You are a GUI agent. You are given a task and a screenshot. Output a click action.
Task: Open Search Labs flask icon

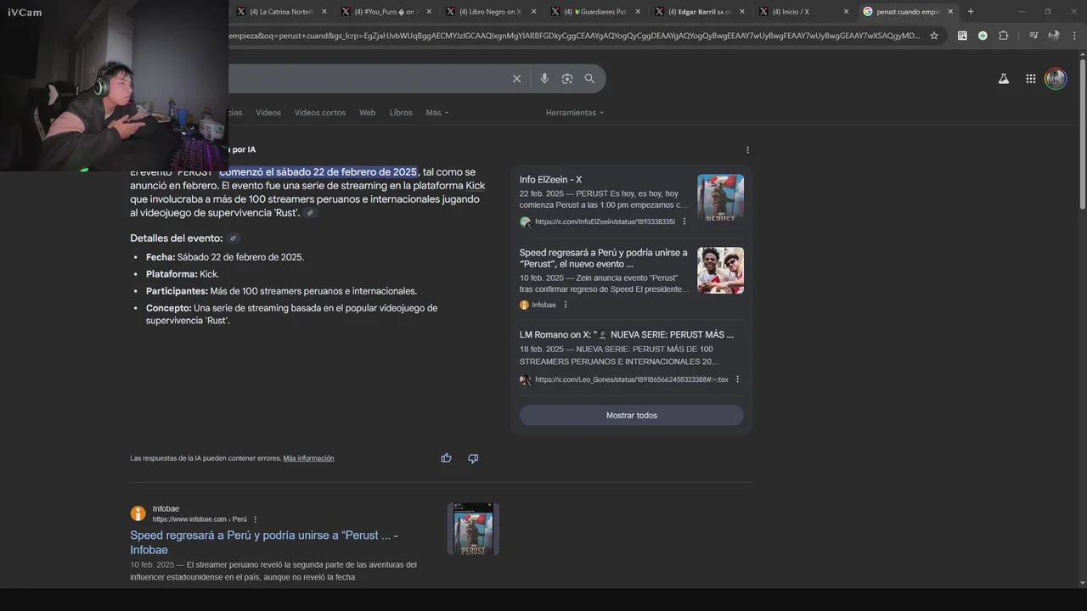[1004, 79]
